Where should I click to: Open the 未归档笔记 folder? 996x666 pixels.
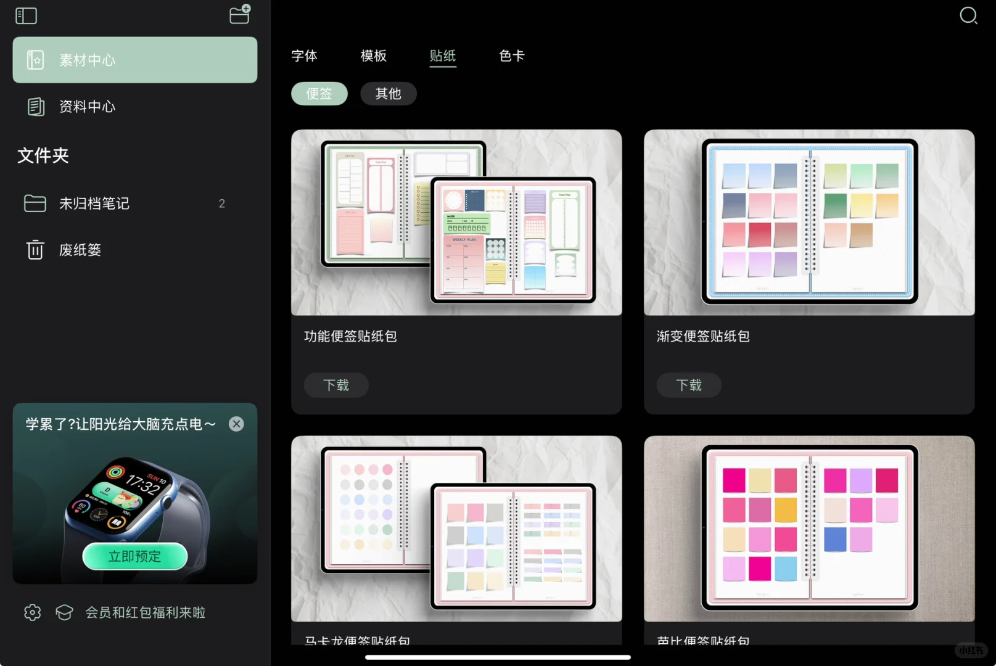point(135,203)
